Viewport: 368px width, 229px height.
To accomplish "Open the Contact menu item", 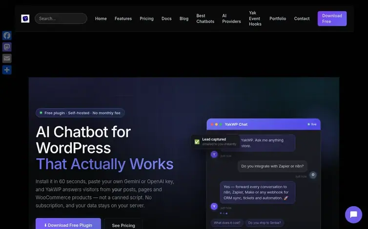I will tap(302, 18).
